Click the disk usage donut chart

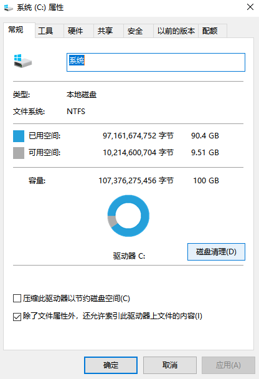click(x=128, y=216)
